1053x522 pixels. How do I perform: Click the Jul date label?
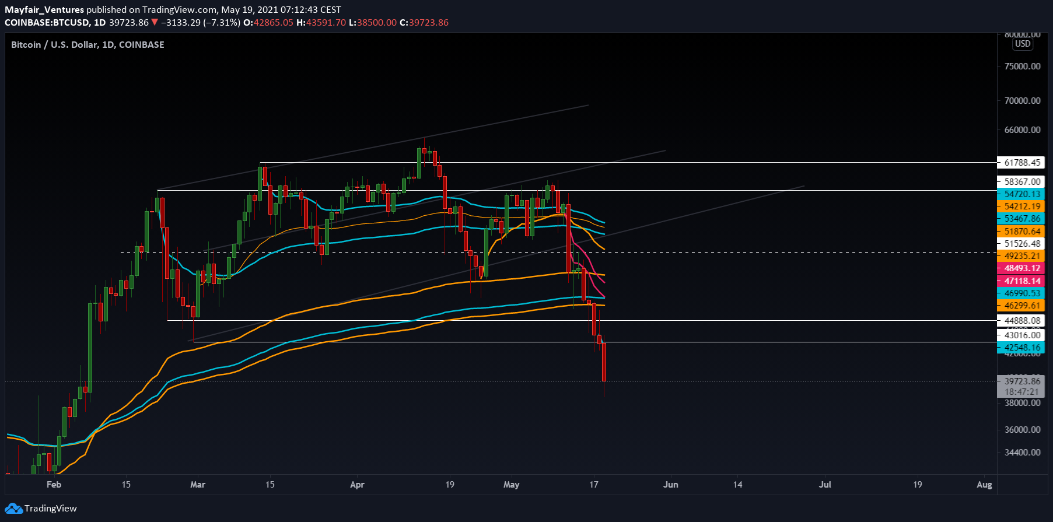[825, 485]
